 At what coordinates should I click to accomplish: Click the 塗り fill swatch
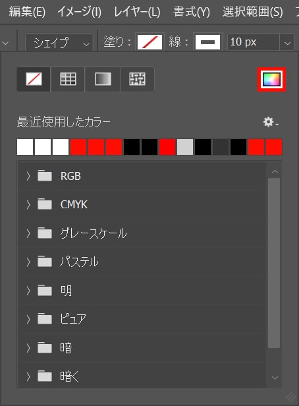click(x=149, y=42)
